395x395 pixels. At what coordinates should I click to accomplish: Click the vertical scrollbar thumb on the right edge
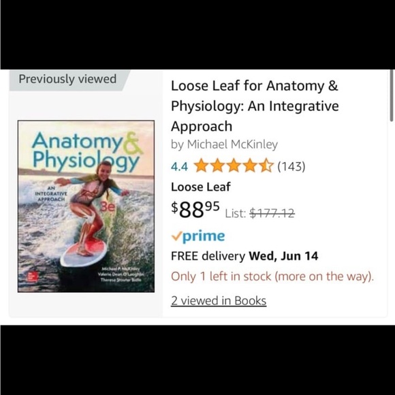click(x=392, y=96)
